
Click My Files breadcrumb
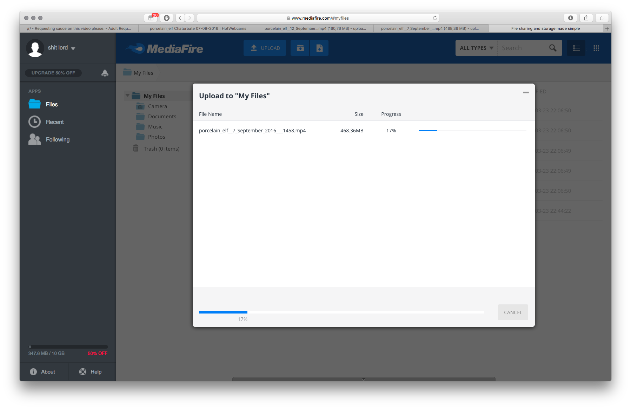[139, 73]
